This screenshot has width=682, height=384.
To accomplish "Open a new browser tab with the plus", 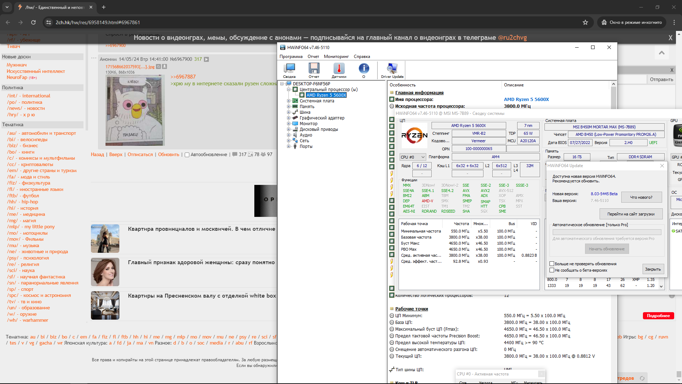I will click(104, 7).
